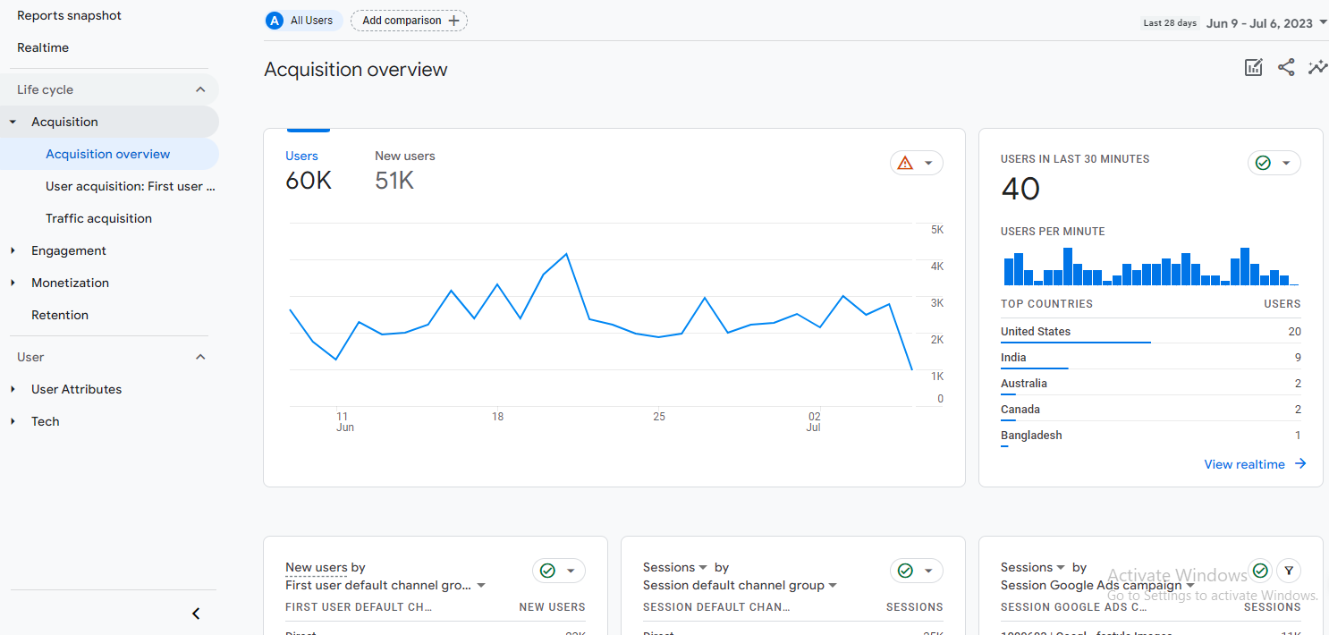
Task: Click the blue All Users avatar badge
Action: coord(275,21)
